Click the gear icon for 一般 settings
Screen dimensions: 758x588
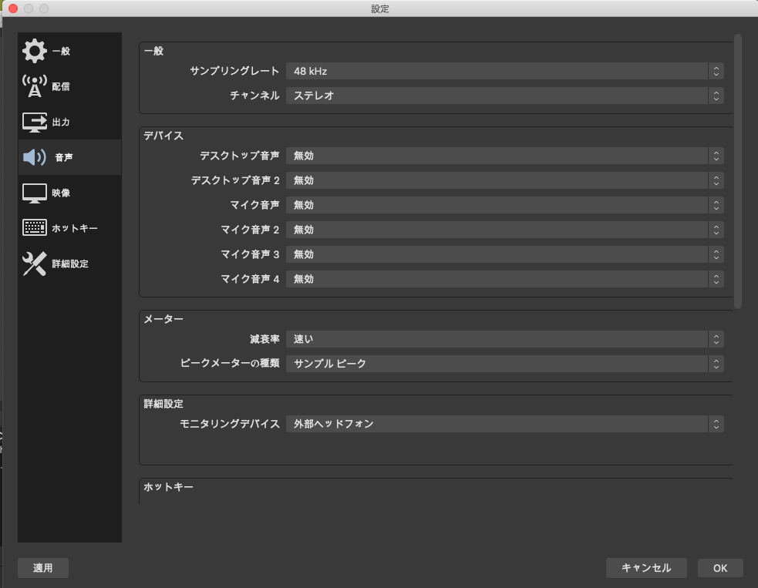click(x=35, y=51)
